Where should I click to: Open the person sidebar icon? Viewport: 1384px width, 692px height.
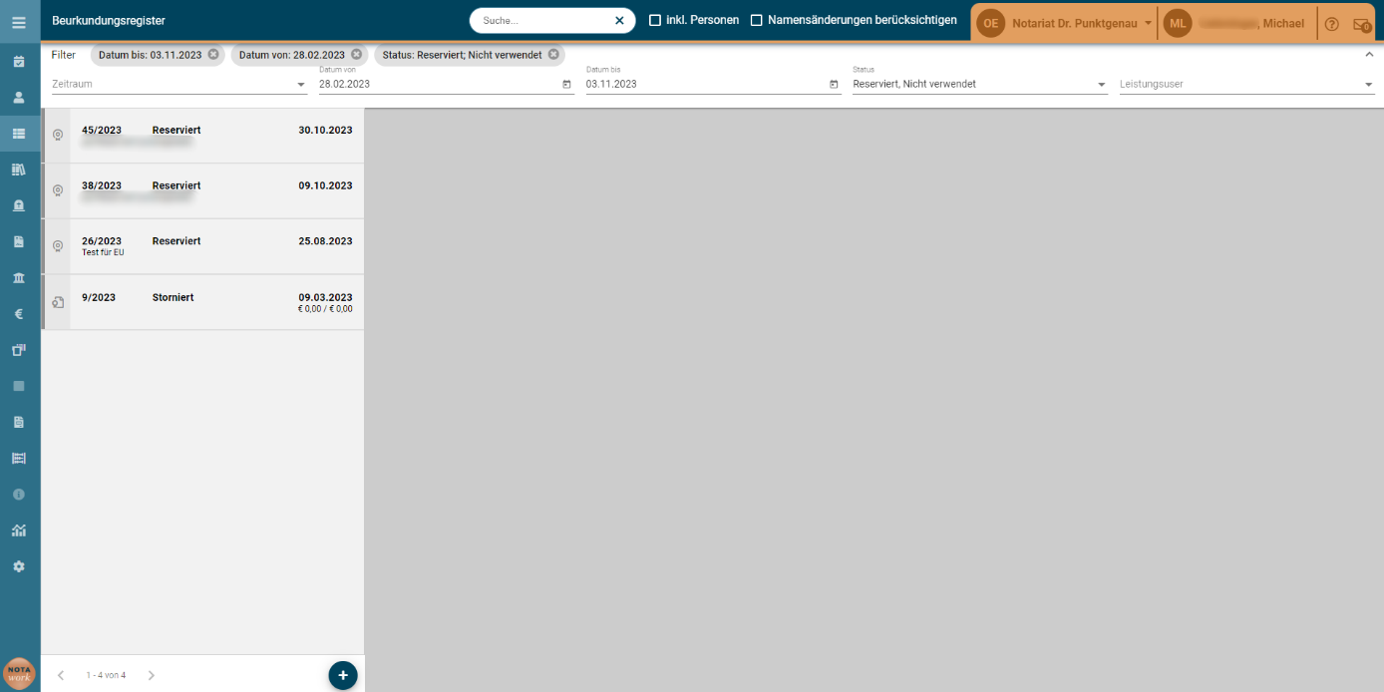[19, 98]
